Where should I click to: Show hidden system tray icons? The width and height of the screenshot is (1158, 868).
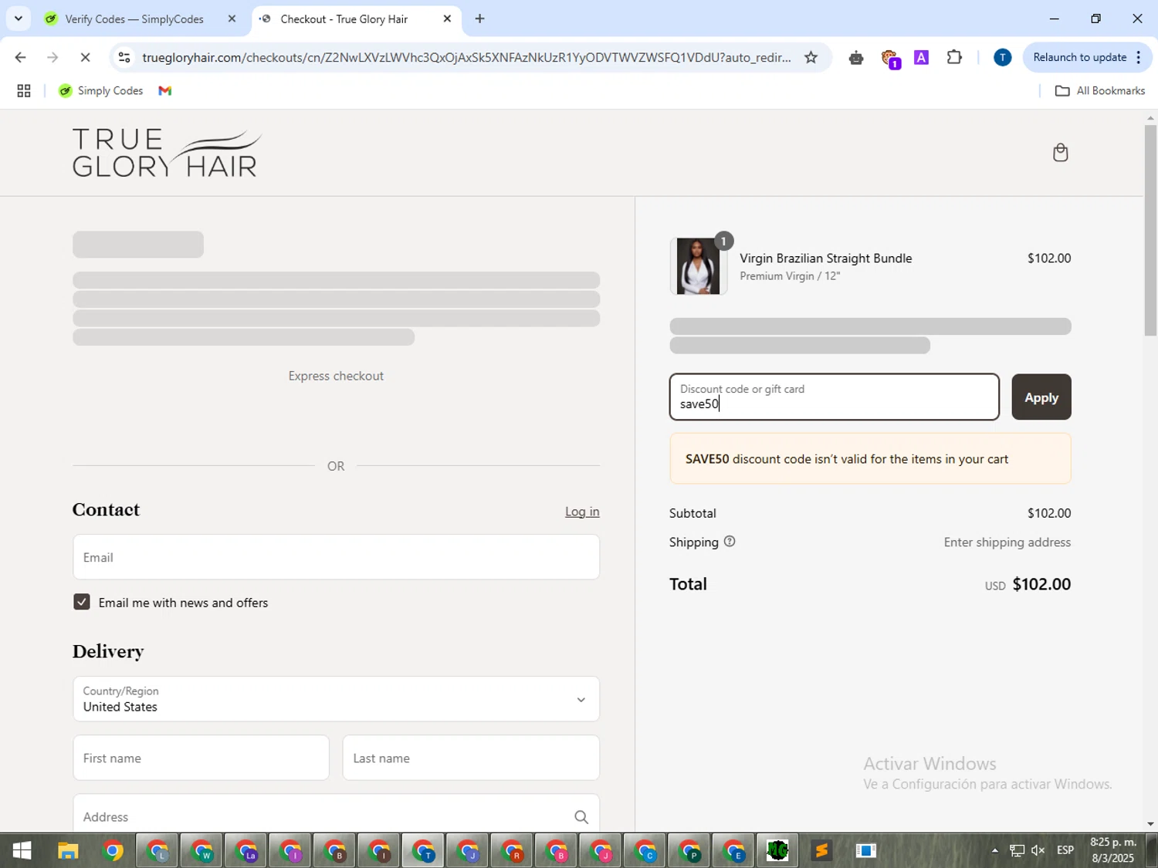(x=994, y=850)
